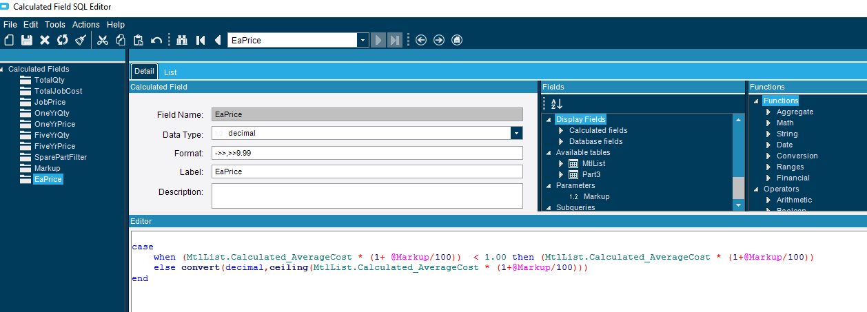Expand the Aggregate functions node
867x312 pixels.
pos(768,112)
